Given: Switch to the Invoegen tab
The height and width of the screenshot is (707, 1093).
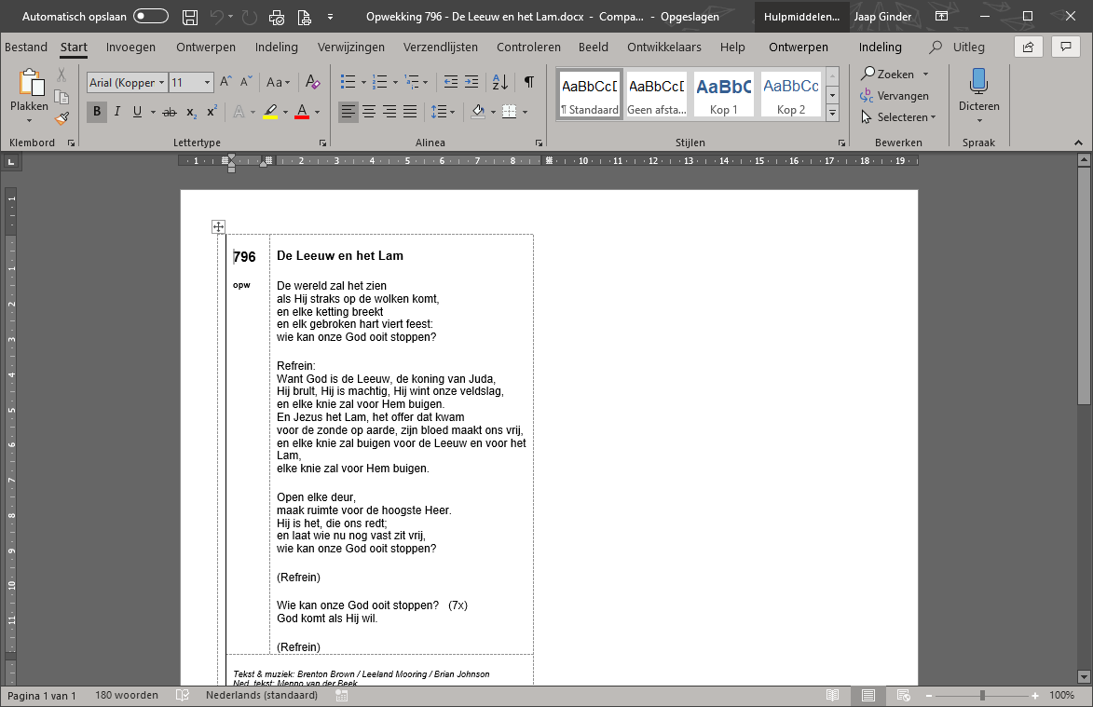Looking at the screenshot, I should 130,47.
